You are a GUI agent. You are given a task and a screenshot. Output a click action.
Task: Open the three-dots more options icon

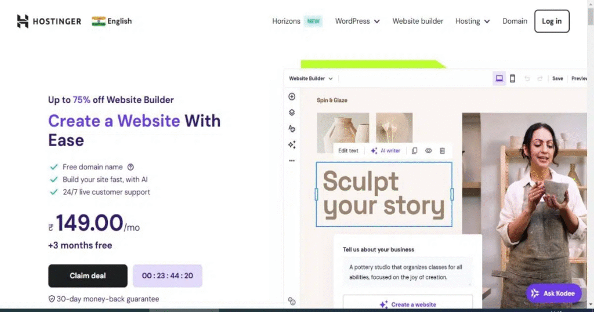coord(292,161)
